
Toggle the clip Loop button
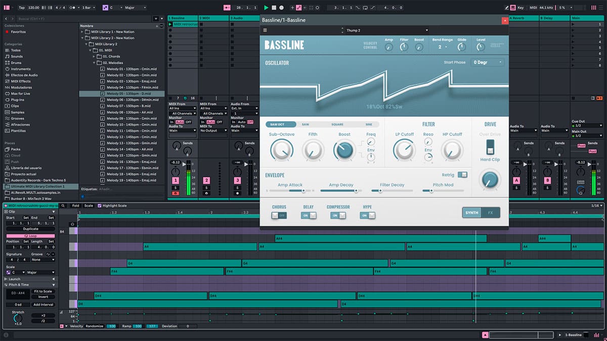point(30,236)
